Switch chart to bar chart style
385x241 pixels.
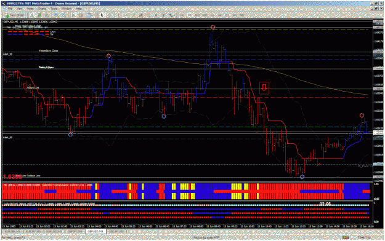click(32, 15)
